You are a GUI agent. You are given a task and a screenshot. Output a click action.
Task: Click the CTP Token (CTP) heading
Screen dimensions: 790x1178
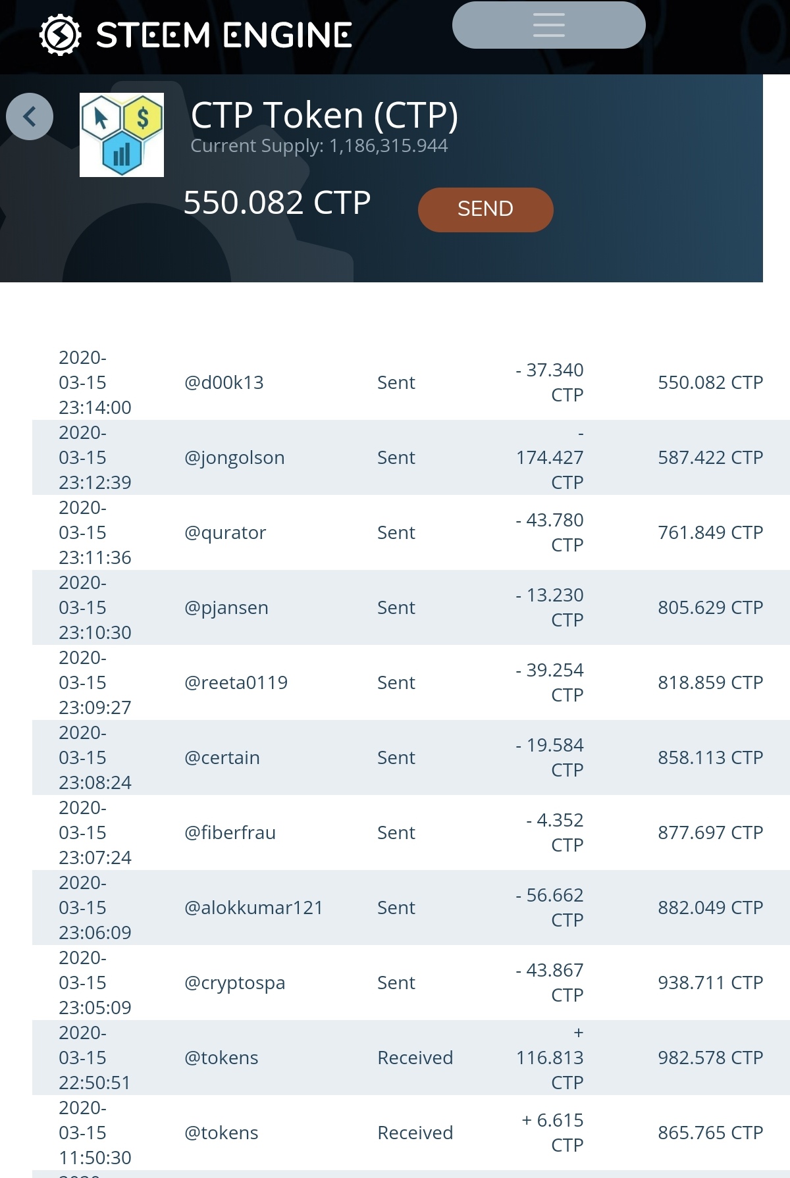point(324,116)
